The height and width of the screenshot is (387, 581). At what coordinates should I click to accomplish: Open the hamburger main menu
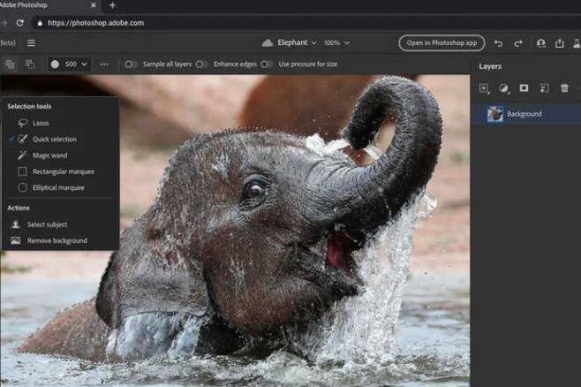click(31, 42)
